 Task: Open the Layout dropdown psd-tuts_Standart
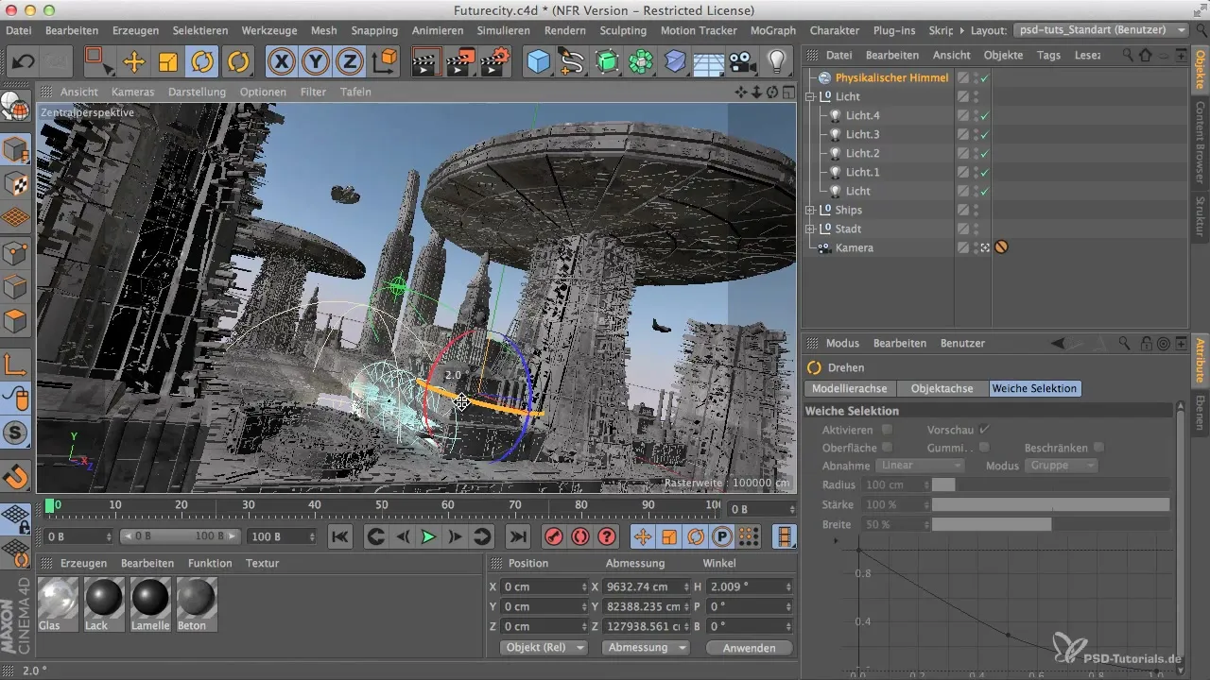click(1100, 30)
